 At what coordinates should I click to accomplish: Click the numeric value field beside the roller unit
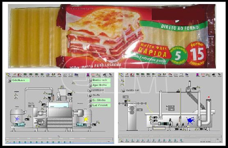(x=139, y=110)
